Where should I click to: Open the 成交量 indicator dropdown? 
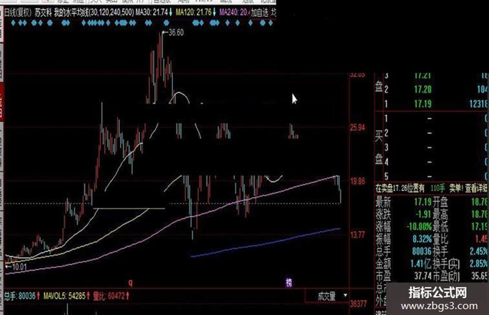point(327,296)
